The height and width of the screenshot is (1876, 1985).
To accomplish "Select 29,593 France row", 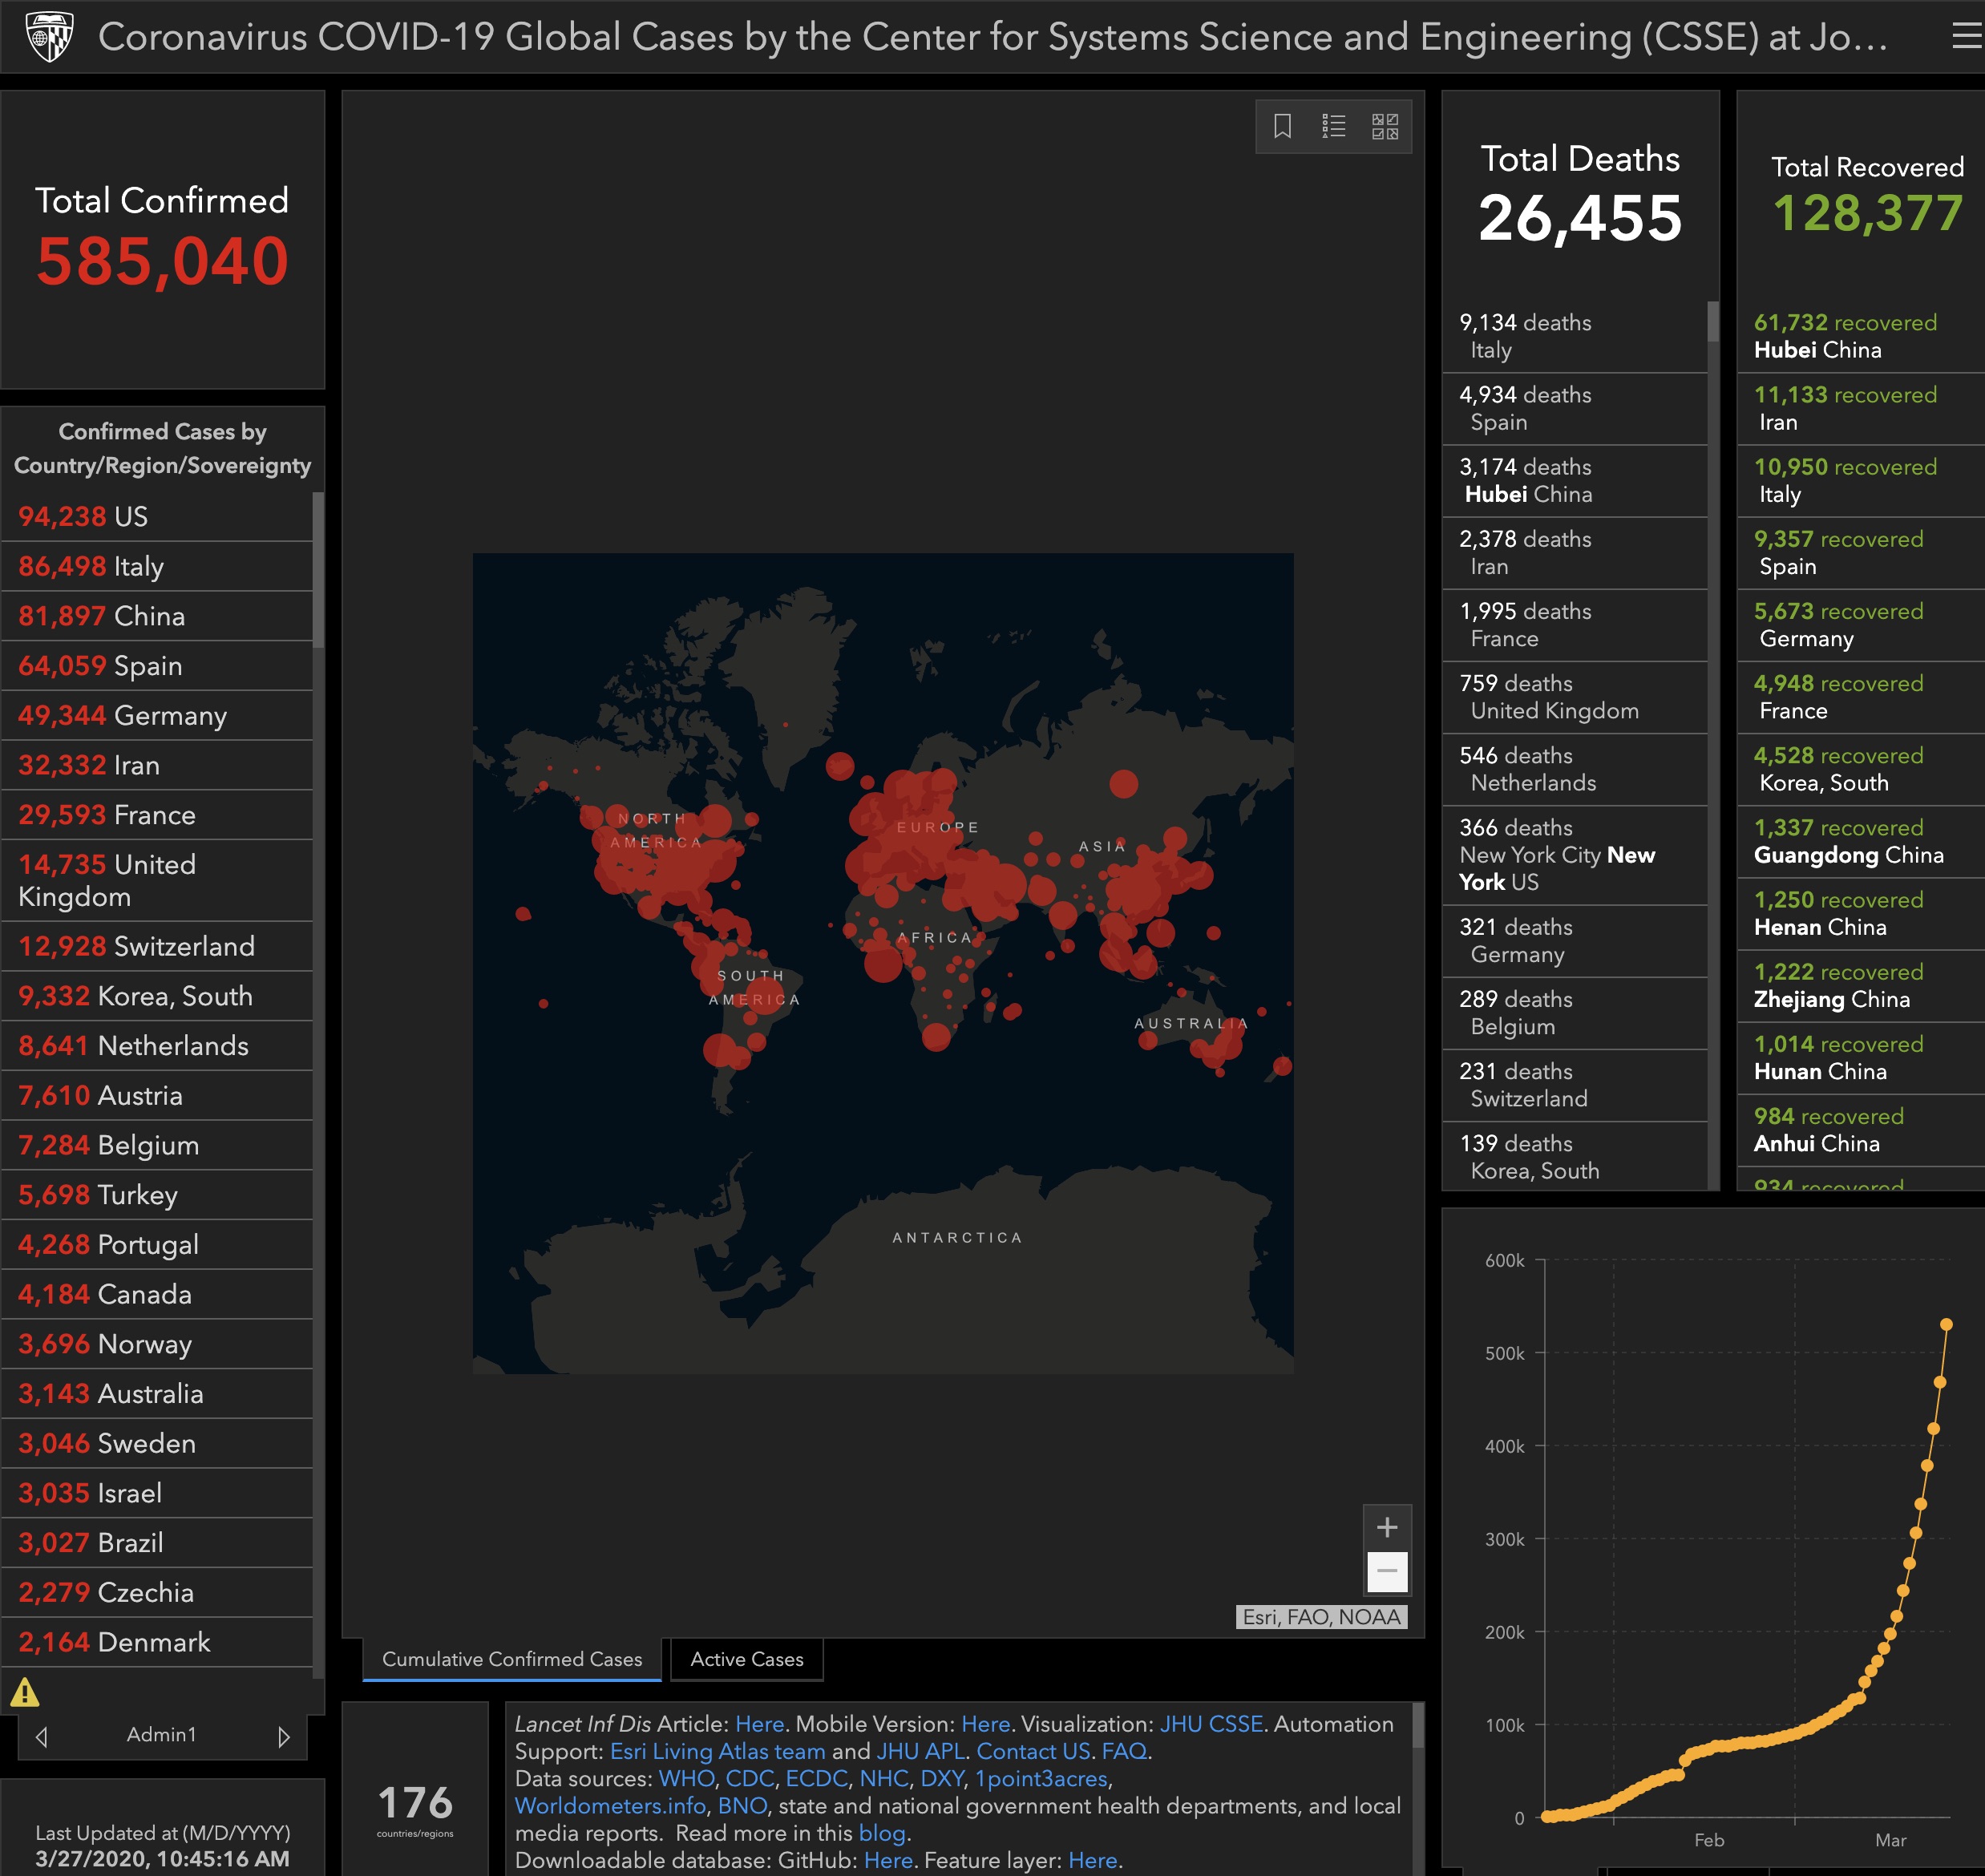I will pyautogui.click(x=157, y=815).
